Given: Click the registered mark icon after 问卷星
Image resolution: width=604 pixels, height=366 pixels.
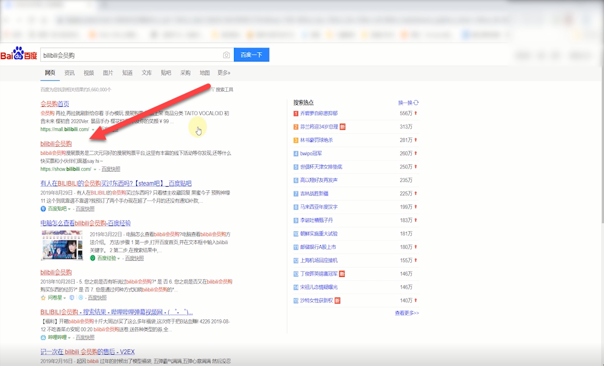Looking at the screenshot, I should pos(80,298).
